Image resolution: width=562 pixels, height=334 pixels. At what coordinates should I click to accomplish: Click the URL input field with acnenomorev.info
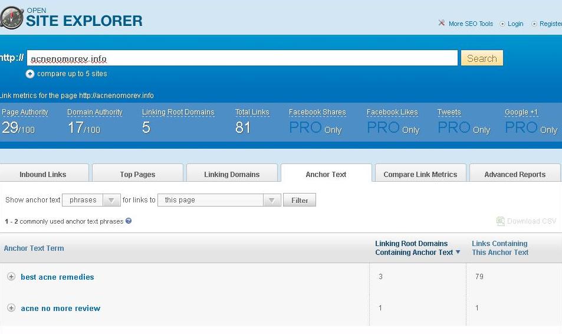tap(242, 58)
